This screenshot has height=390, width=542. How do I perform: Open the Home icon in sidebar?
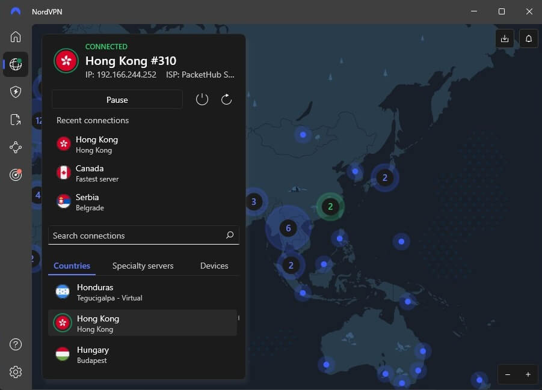pyautogui.click(x=16, y=37)
